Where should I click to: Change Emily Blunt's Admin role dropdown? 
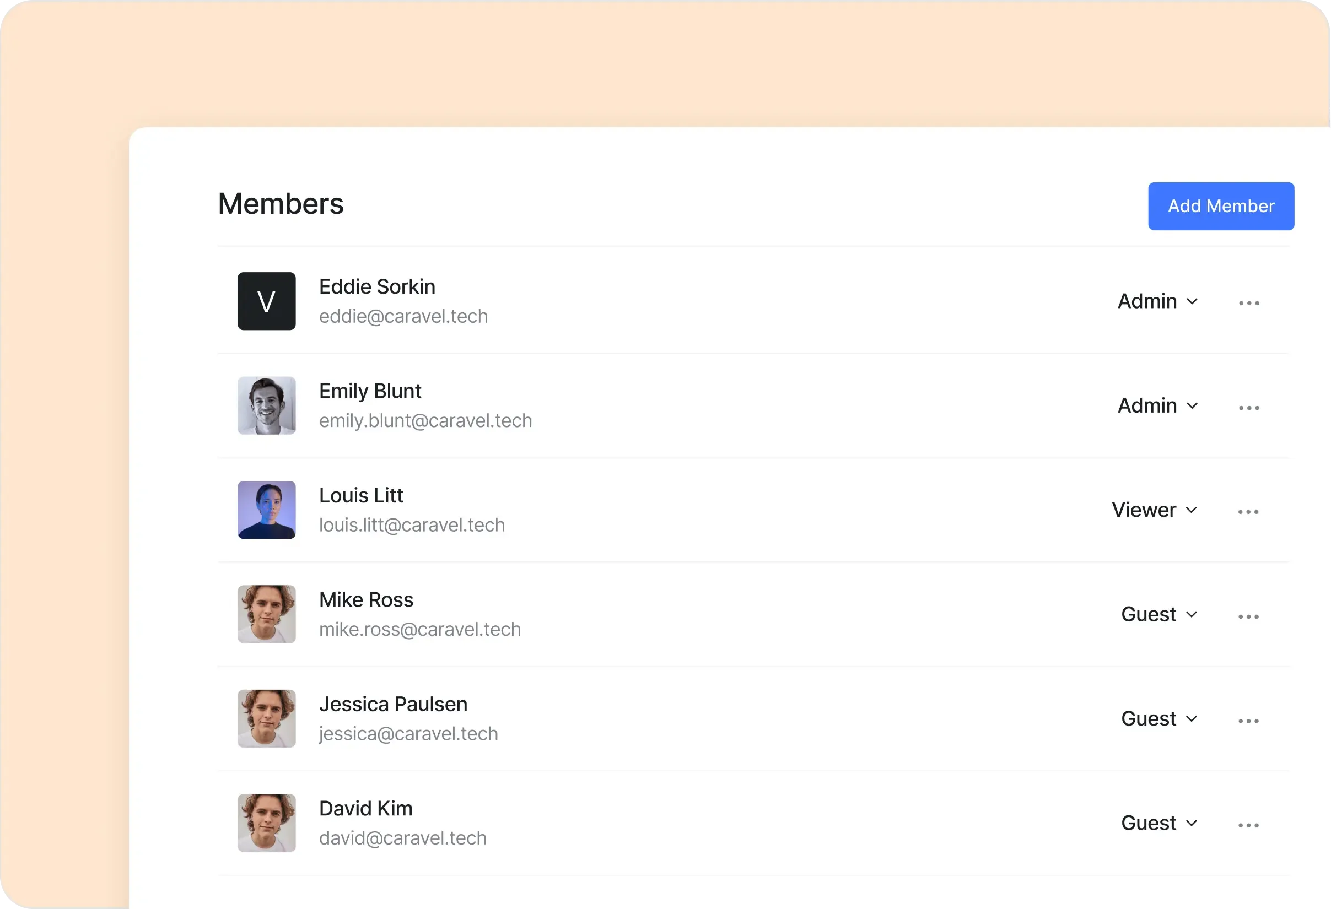pos(1157,406)
